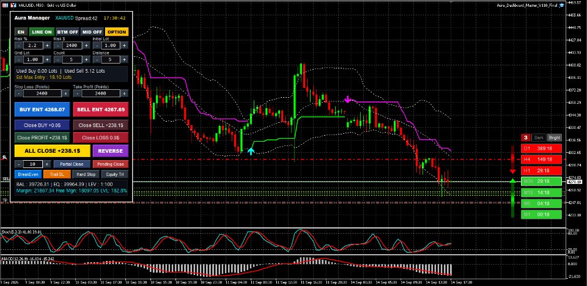
Task: Click the Risk % input field
Action: (x=33, y=45)
